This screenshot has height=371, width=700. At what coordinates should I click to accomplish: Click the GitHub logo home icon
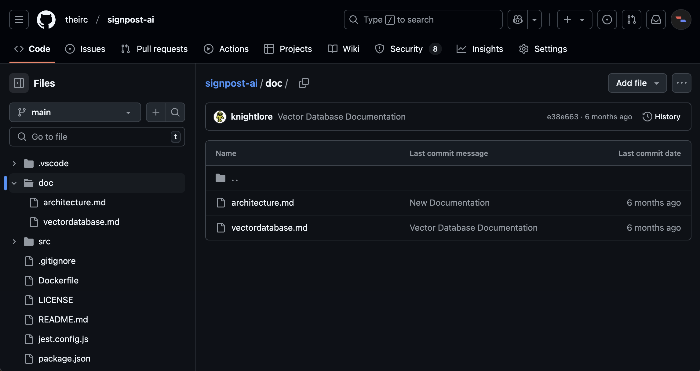click(x=46, y=20)
